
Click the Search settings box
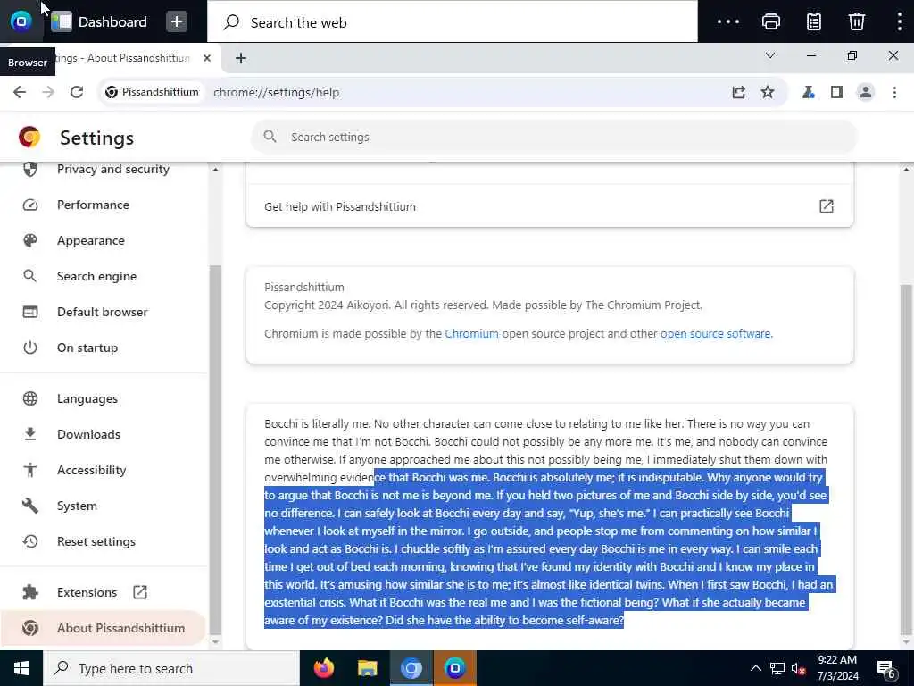click(x=553, y=137)
